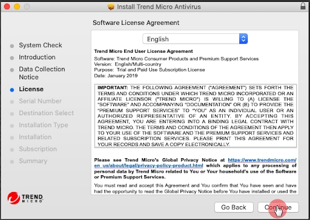Viewport: 310px width, 220px height.
Task: Close the installer window with red button
Action: [x=7, y=7]
